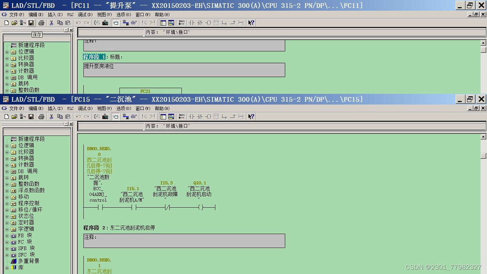Open 插入(I) menu in FC15 window

55,108
